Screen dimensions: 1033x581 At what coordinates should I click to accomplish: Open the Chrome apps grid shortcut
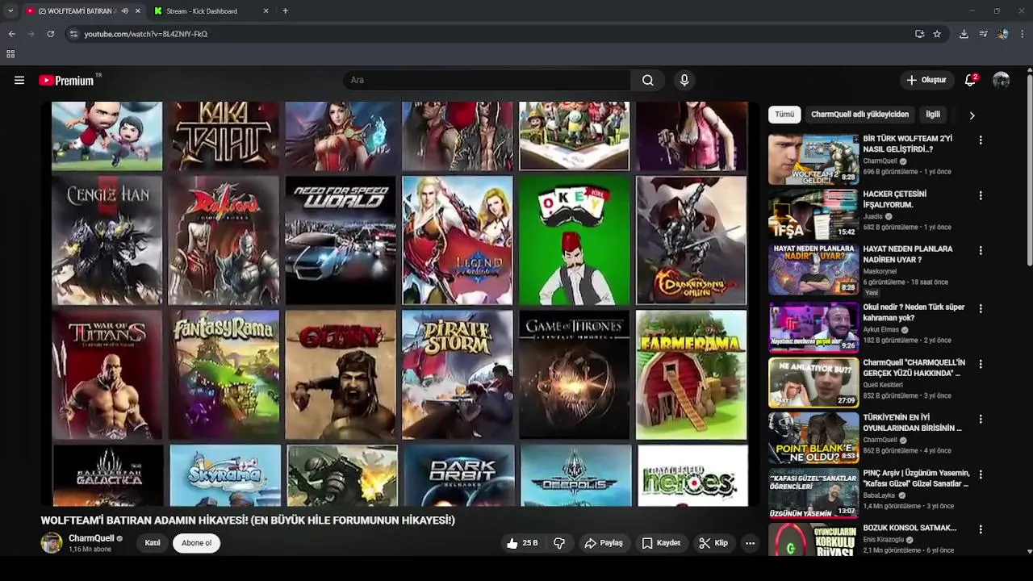(x=10, y=54)
